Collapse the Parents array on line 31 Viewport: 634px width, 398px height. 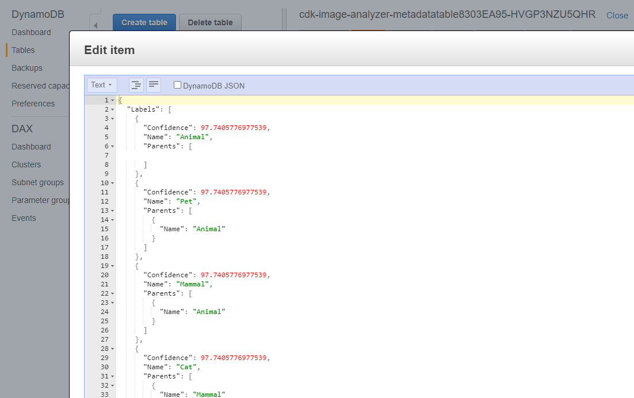tap(112, 377)
